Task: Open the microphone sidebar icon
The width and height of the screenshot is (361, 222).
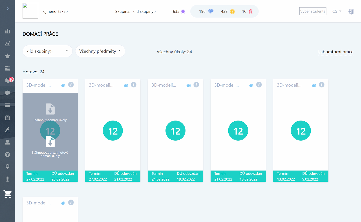Action: pos(8,179)
